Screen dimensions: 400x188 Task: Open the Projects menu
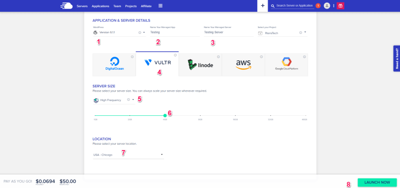tap(131, 6)
